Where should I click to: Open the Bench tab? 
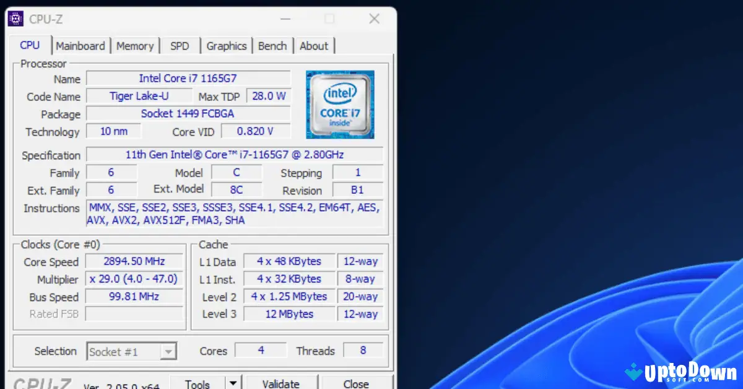point(272,45)
